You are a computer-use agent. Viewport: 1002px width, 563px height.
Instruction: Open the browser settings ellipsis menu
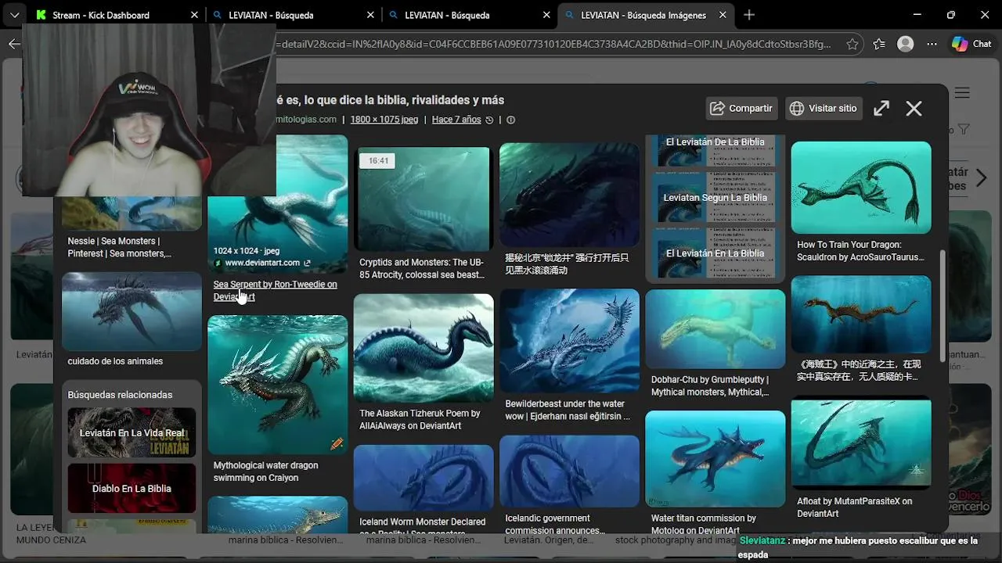point(932,45)
